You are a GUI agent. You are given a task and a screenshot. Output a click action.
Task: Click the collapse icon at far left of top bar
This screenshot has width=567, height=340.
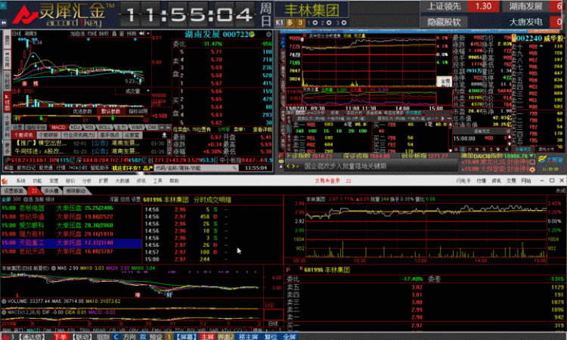(4, 23)
